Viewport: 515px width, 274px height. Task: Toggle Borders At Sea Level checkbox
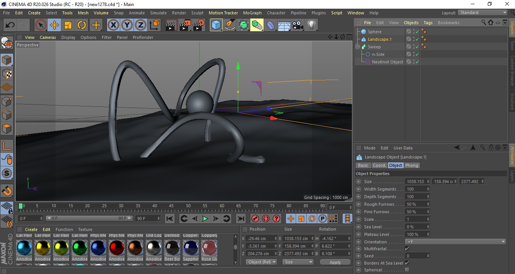pyautogui.click(x=407, y=263)
